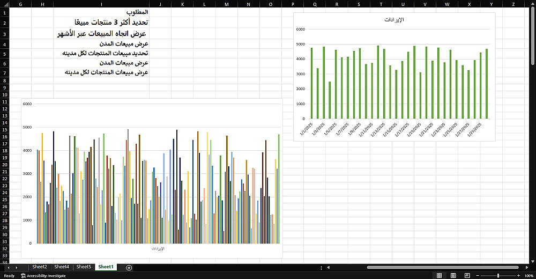536x279 pixels.
Task: Switch to Page Layout view icon
Action: [x=453, y=276]
